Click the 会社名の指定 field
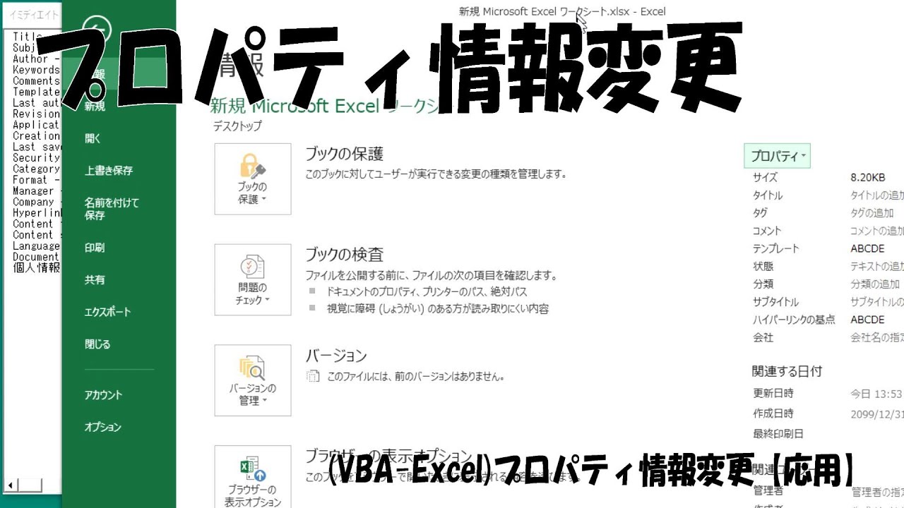The image size is (904, 508). (877, 338)
